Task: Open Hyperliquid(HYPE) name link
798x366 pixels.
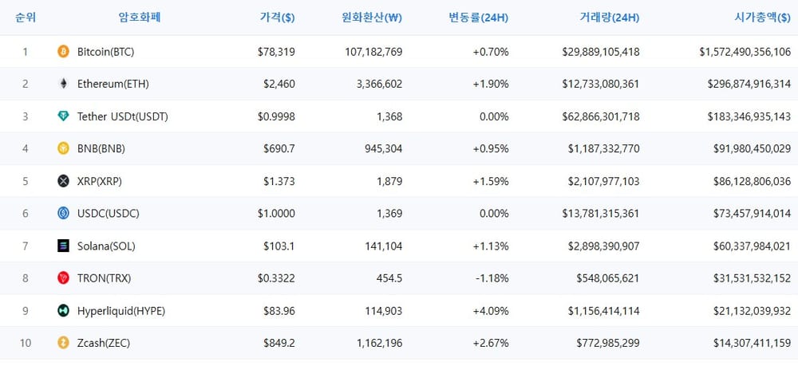Action: pyautogui.click(x=121, y=311)
